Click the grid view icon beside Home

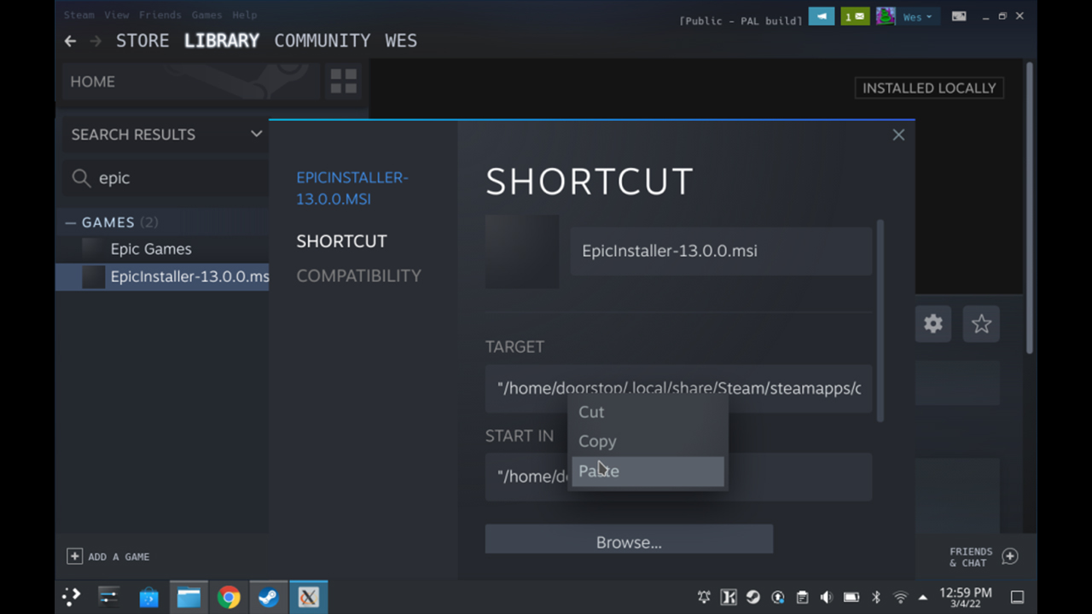343,82
